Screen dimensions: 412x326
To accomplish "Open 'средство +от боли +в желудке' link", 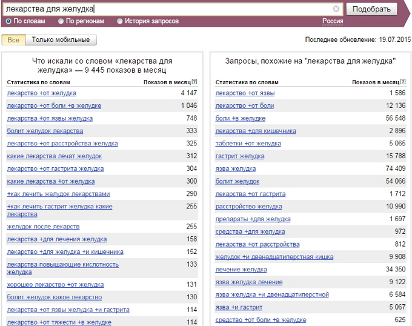I will pyautogui.click(x=261, y=320).
